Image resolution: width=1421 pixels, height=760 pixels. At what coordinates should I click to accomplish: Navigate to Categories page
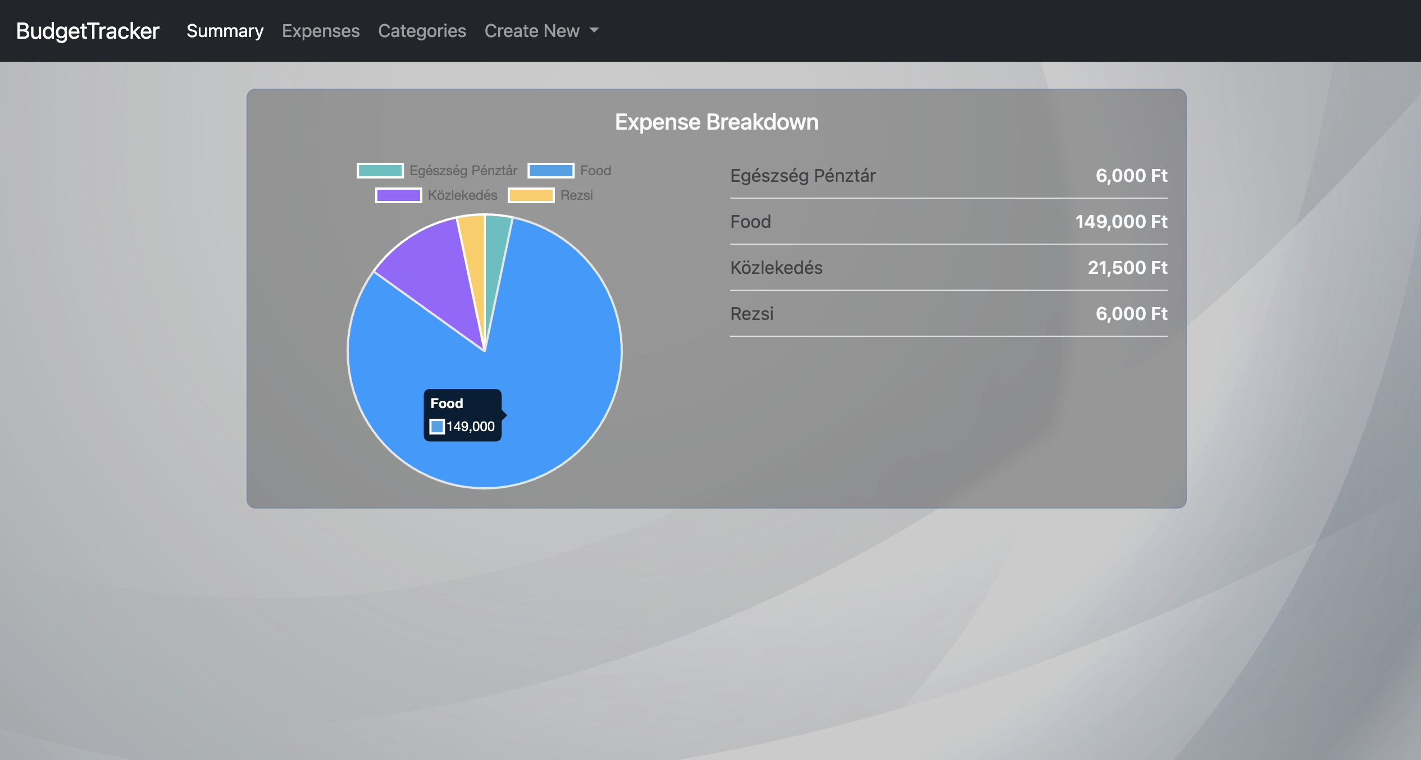[x=422, y=31]
